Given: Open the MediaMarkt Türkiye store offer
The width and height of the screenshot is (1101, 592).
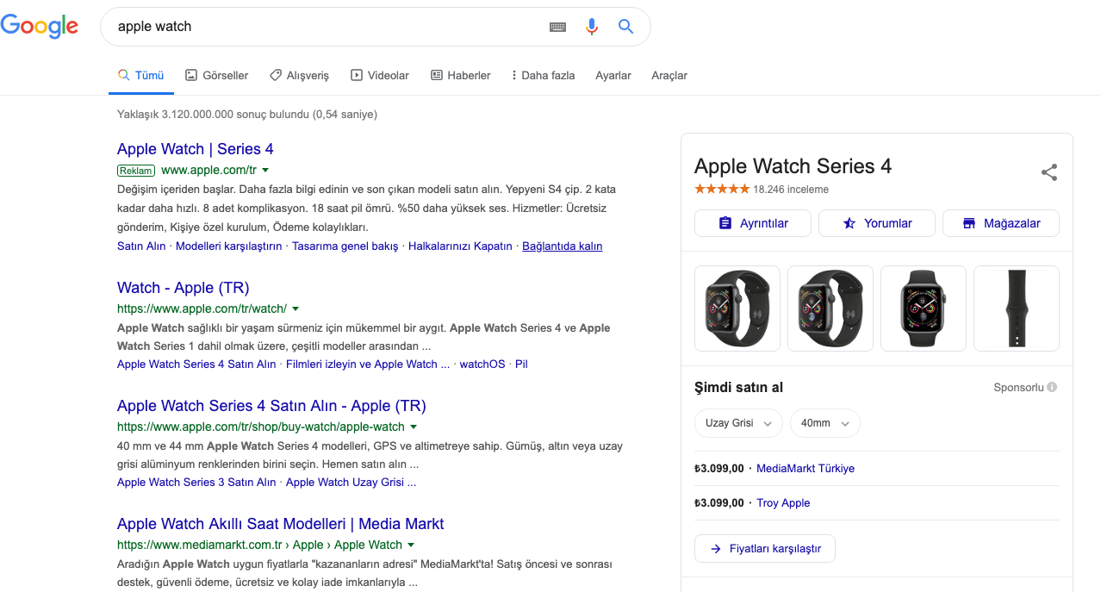Looking at the screenshot, I should (806, 469).
